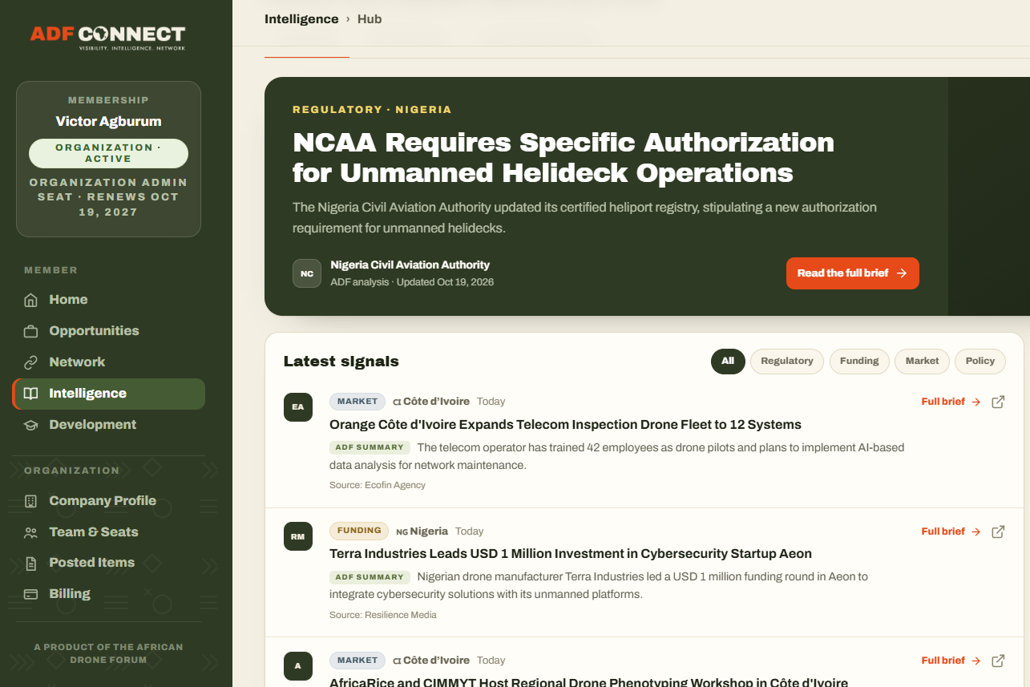Open Full brief for AfricaRice workshop story

(951, 661)
